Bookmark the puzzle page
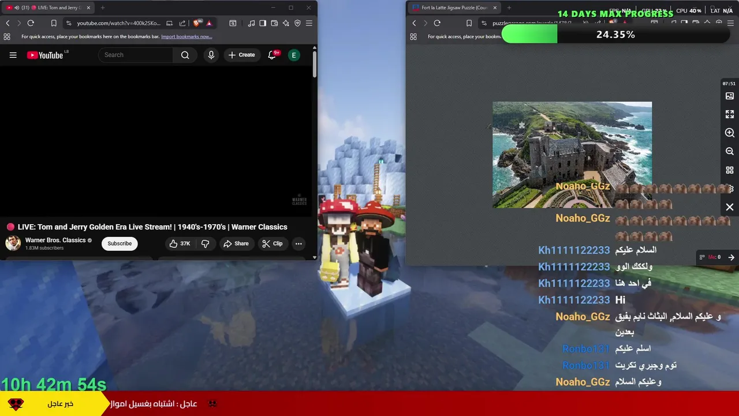739x416 pixels. point(469,23)
